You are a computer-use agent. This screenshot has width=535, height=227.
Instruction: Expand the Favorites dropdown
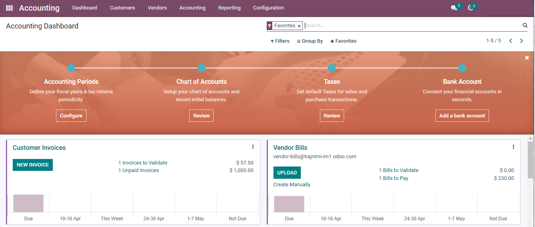343,41
